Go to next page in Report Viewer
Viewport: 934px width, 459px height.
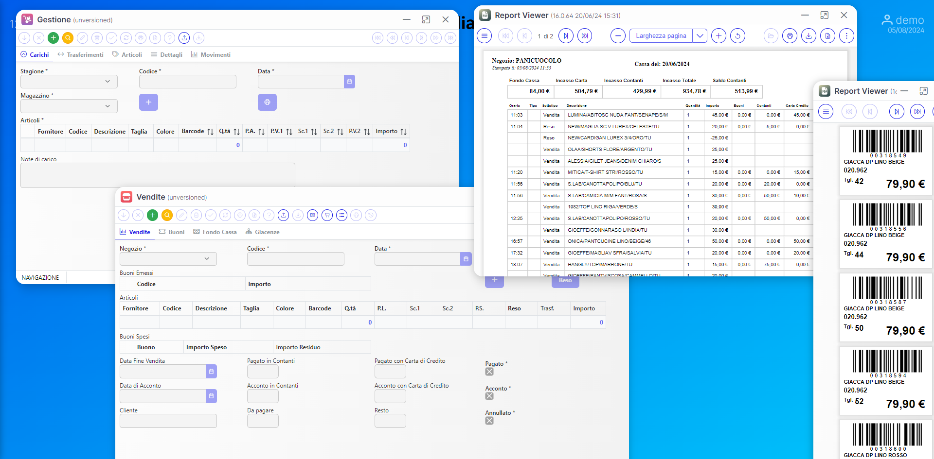(566, 36)
